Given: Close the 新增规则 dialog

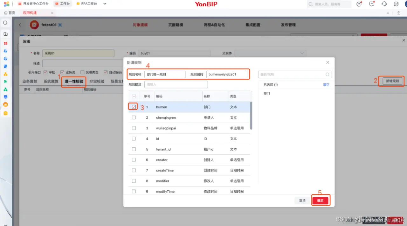Looking at the screenshot, I should coord(328,62).
